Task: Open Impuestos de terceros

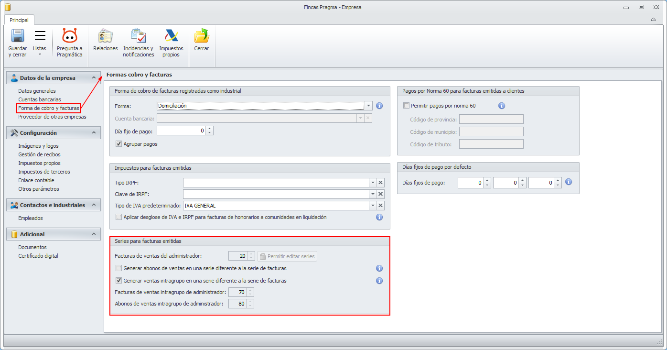Action: pos(44,172)
